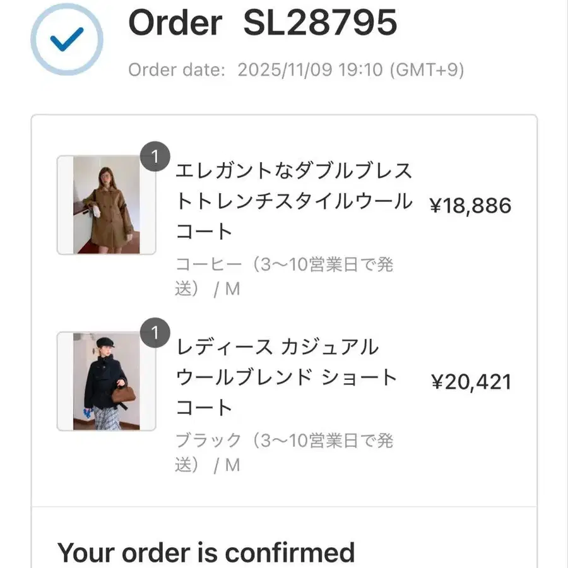
Task: Click the order number SL28795
Action: pyautogui.click(x=320, y=23)
